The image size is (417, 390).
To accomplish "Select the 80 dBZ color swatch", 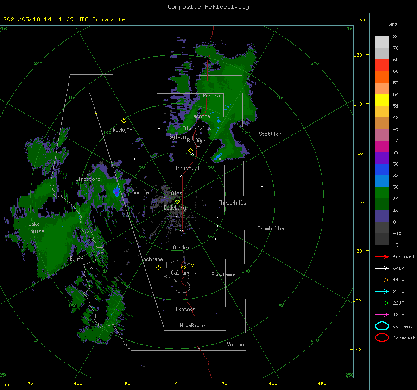I will pyautogui.click(x=382, y=42).
